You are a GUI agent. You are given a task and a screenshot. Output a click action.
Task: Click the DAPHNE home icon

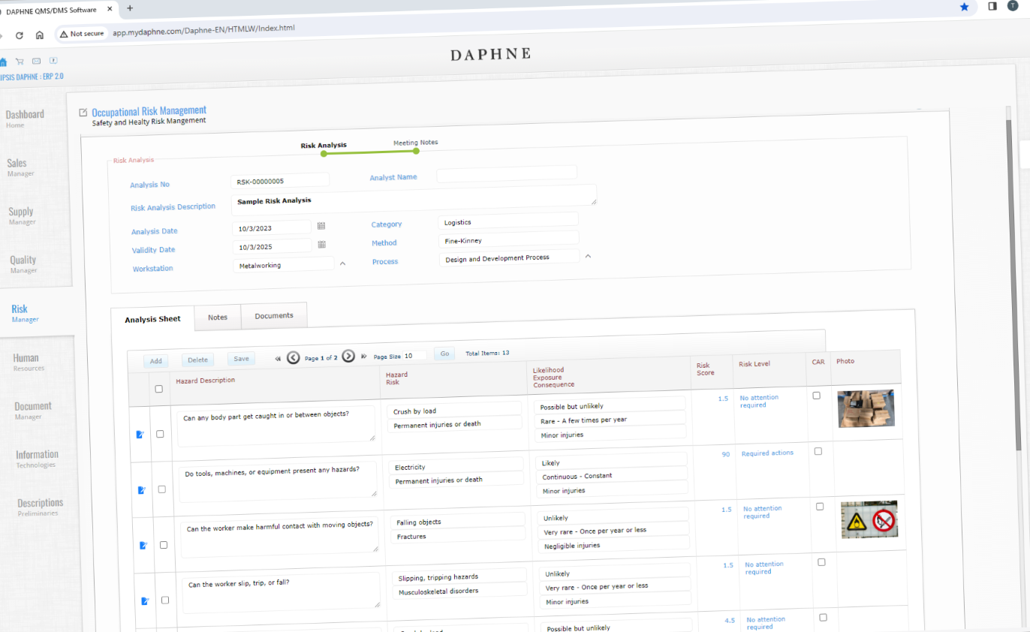(x=3, y=62)
